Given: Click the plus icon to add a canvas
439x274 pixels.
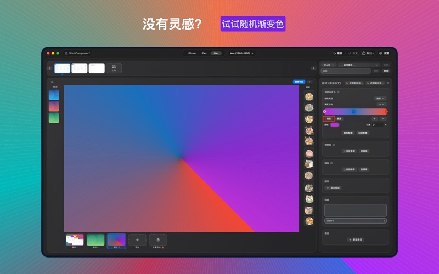Looking at the screenshot, I should (137, 239).
